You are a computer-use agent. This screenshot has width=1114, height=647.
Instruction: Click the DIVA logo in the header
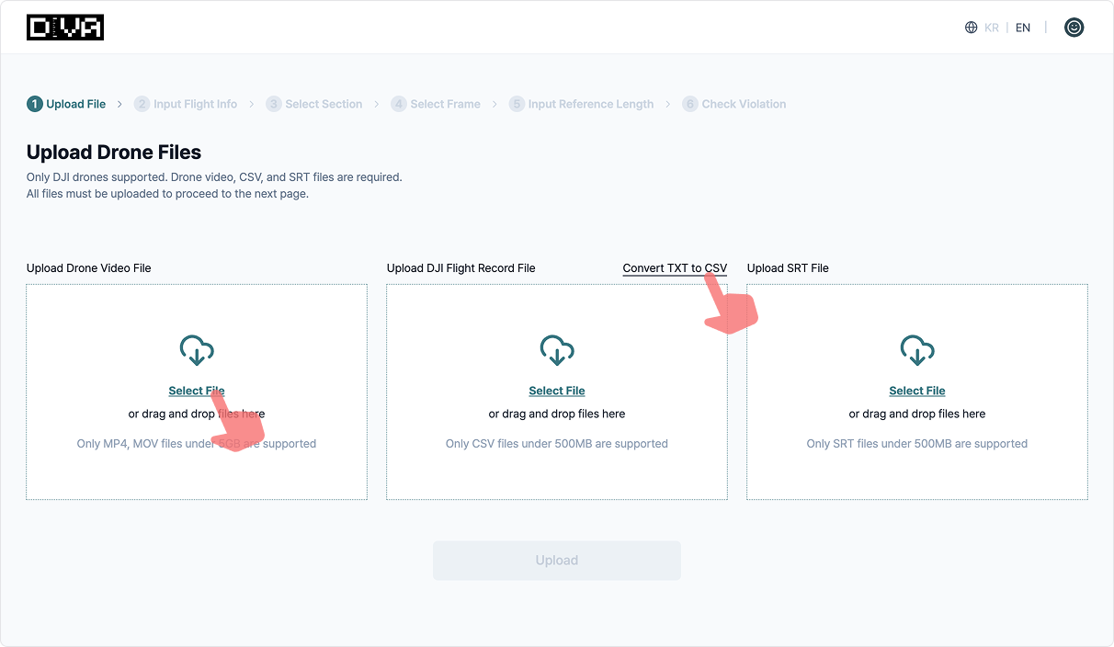point(65,28)
